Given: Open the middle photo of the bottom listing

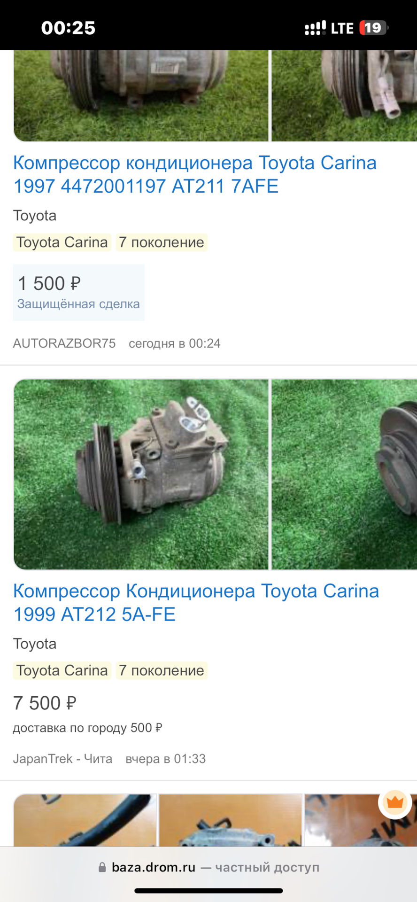Looking at the screenshot, I should point(231,820).
